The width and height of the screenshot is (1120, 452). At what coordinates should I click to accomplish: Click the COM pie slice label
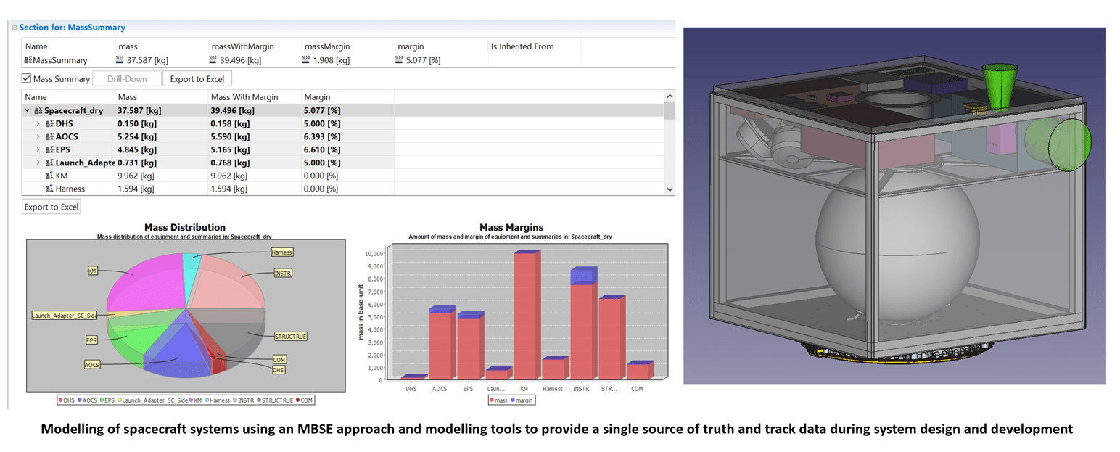(x=279, y=359)
